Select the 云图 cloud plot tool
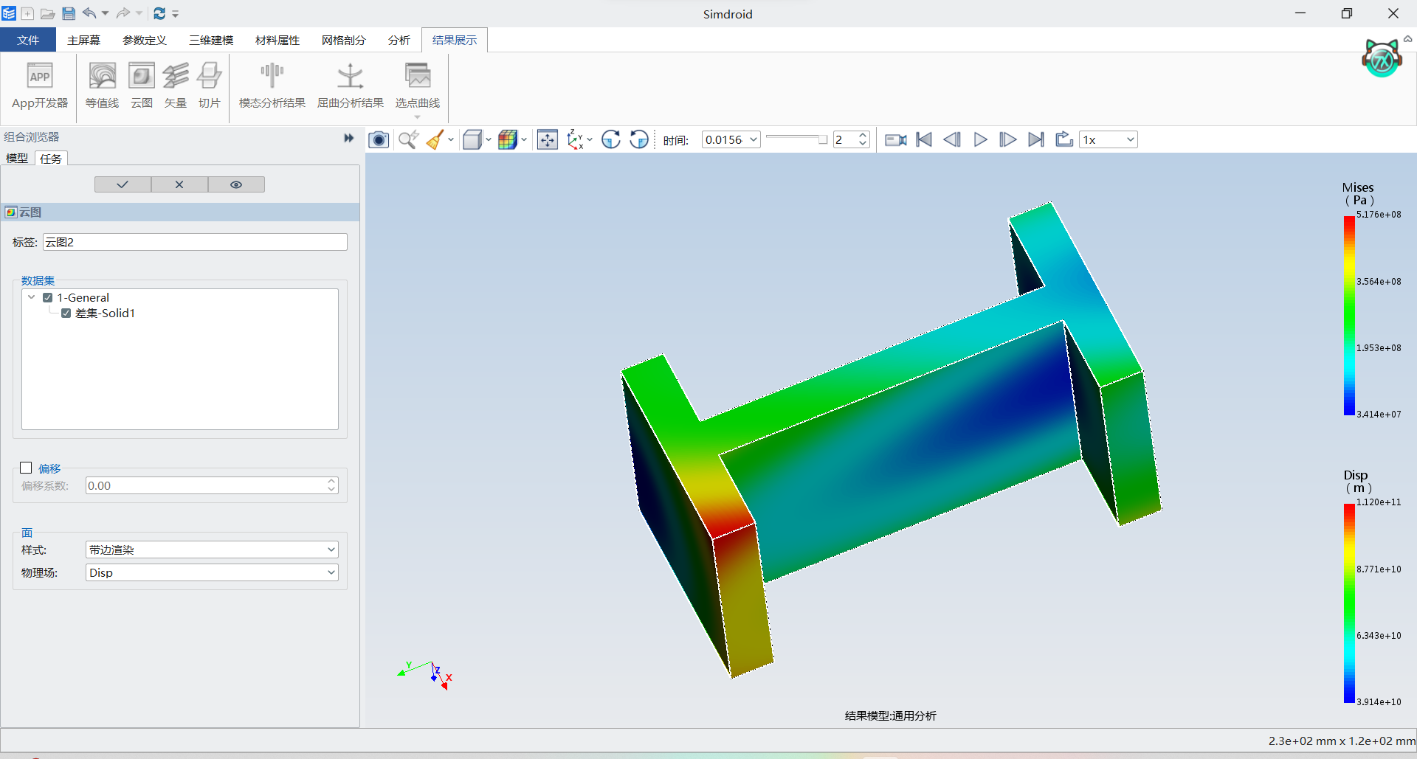The width and height of the screenshot is (1417, 759). pos(142,86)
